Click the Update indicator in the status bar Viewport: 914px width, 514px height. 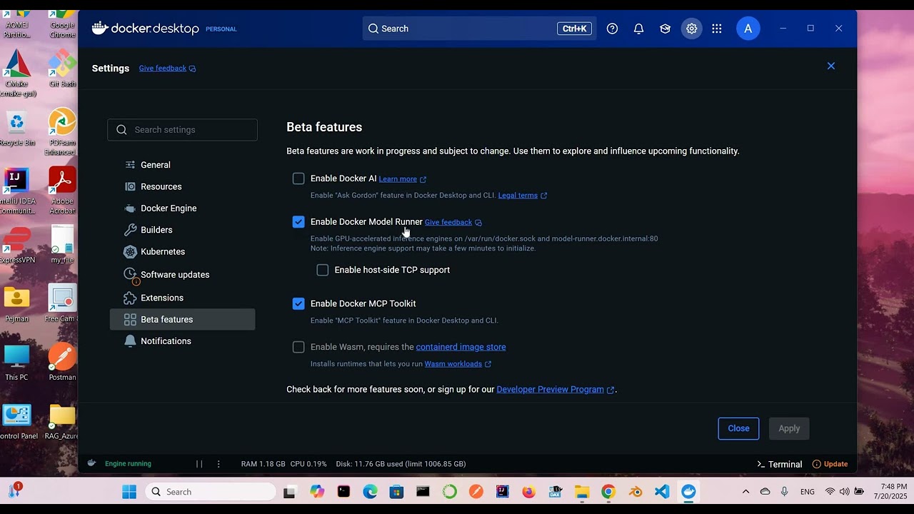tap(830, 464)
